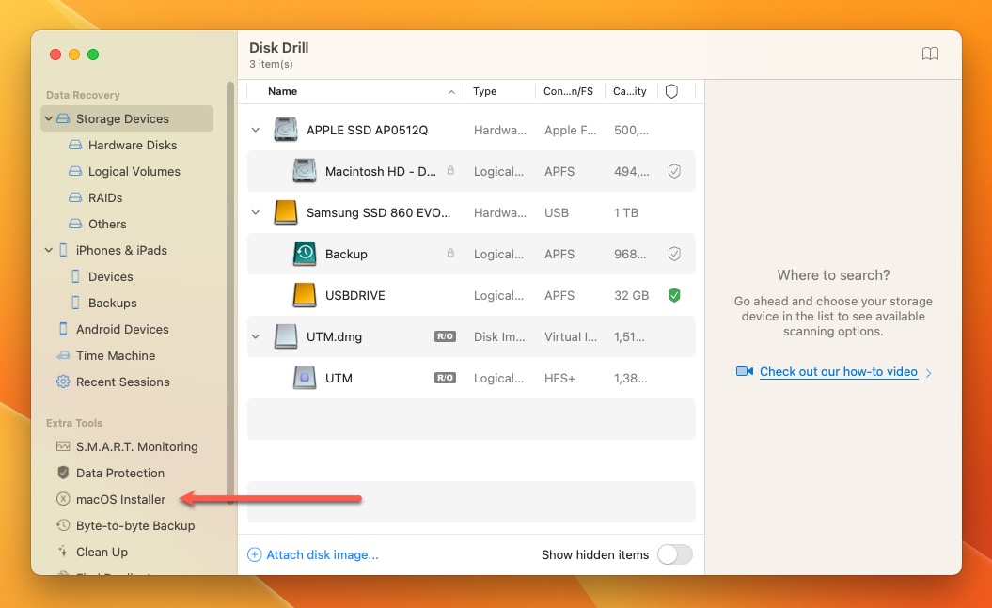Screen dimensions: 992x608
Task: Click the protection shield on Macintosh HD row
Action: pyautogui.click(x=674, y=171)
